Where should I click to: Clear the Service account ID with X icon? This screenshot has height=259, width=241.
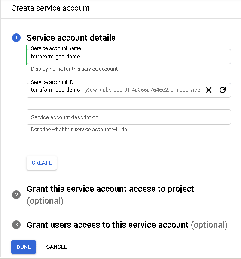pyautogui.click(x=209, y=90)
